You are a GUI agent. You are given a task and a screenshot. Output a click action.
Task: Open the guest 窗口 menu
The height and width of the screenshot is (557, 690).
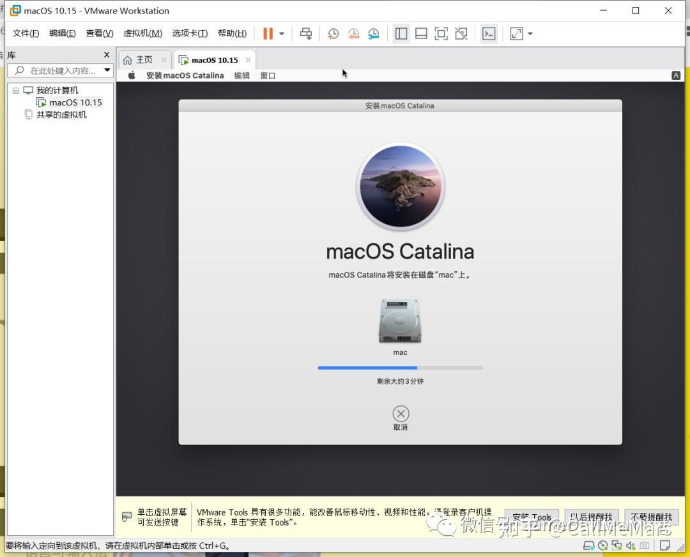268,75
